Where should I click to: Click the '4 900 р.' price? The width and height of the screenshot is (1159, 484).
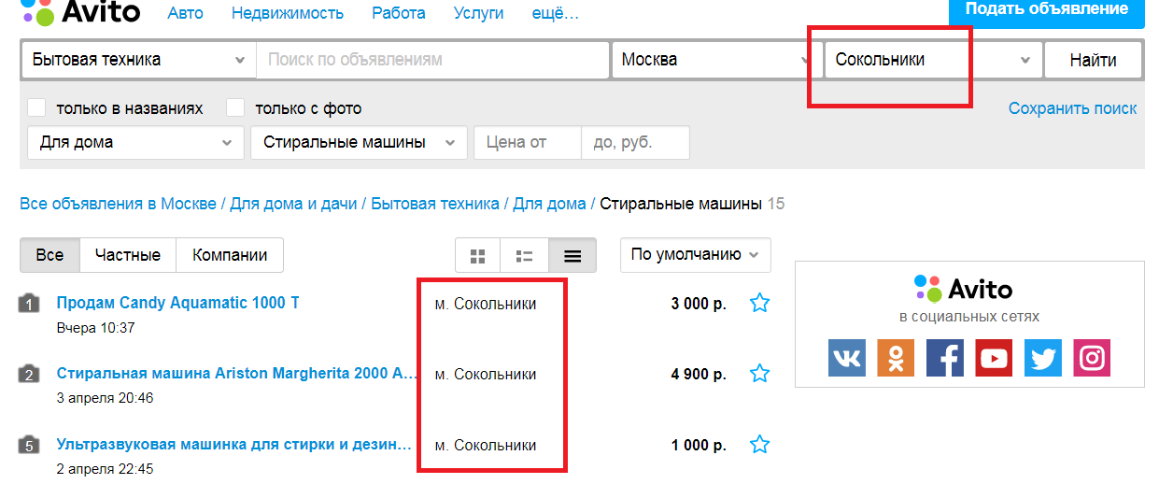pyautogui.click(x=699, y=374)
